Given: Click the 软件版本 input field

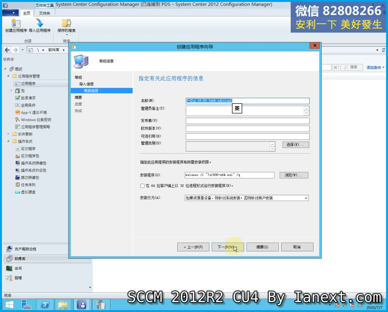Looking at the screenshot, I should tap(247, 129).
